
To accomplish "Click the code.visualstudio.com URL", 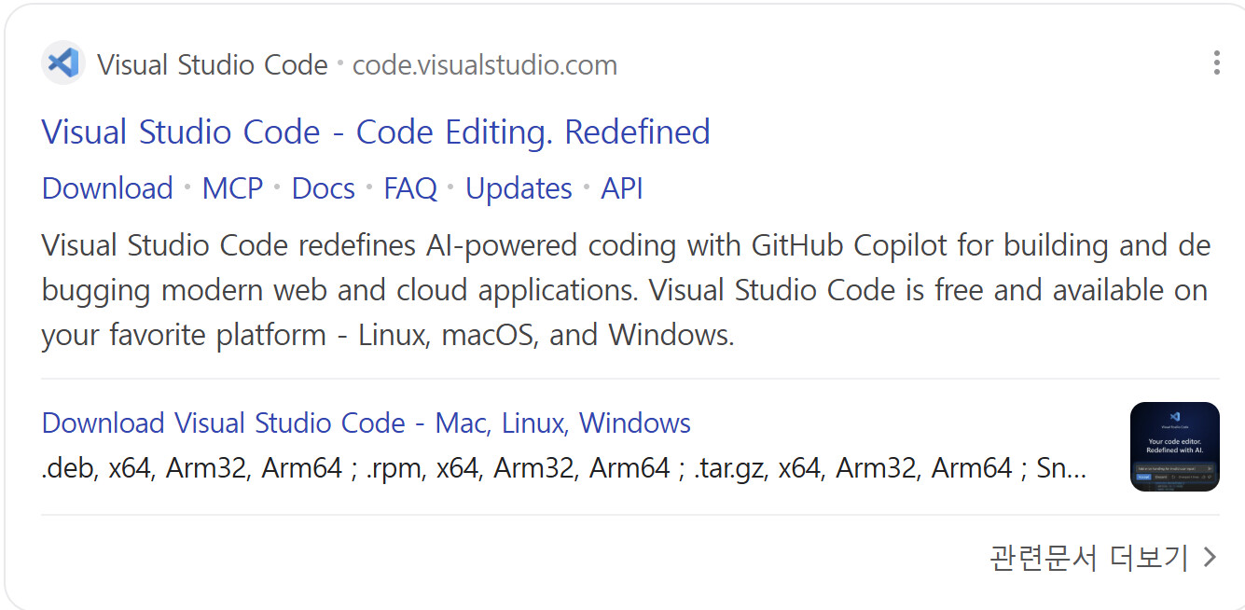I will 485,65.
